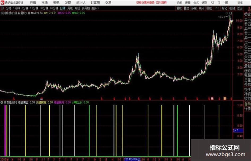Click the 叠加 overlay button
The height and width of the screenshot is (161, 251).
186,8
